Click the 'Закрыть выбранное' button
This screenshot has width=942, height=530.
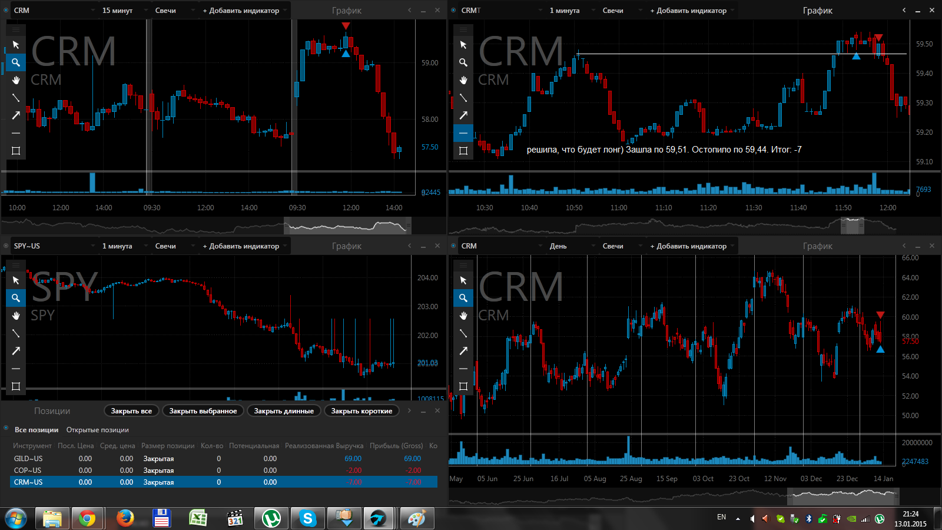[203, 411]
